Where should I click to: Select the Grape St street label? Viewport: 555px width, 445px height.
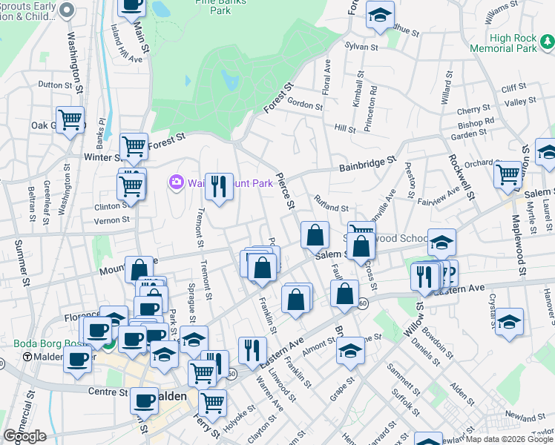coord(342,389)
